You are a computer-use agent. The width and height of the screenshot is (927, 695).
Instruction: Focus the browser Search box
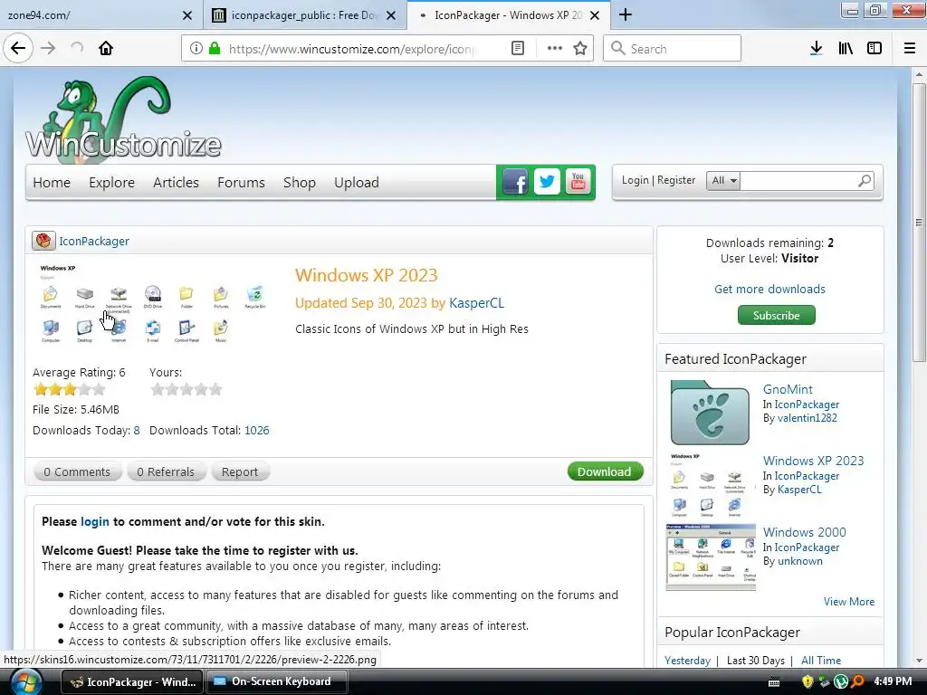click(x=673, y=49)
